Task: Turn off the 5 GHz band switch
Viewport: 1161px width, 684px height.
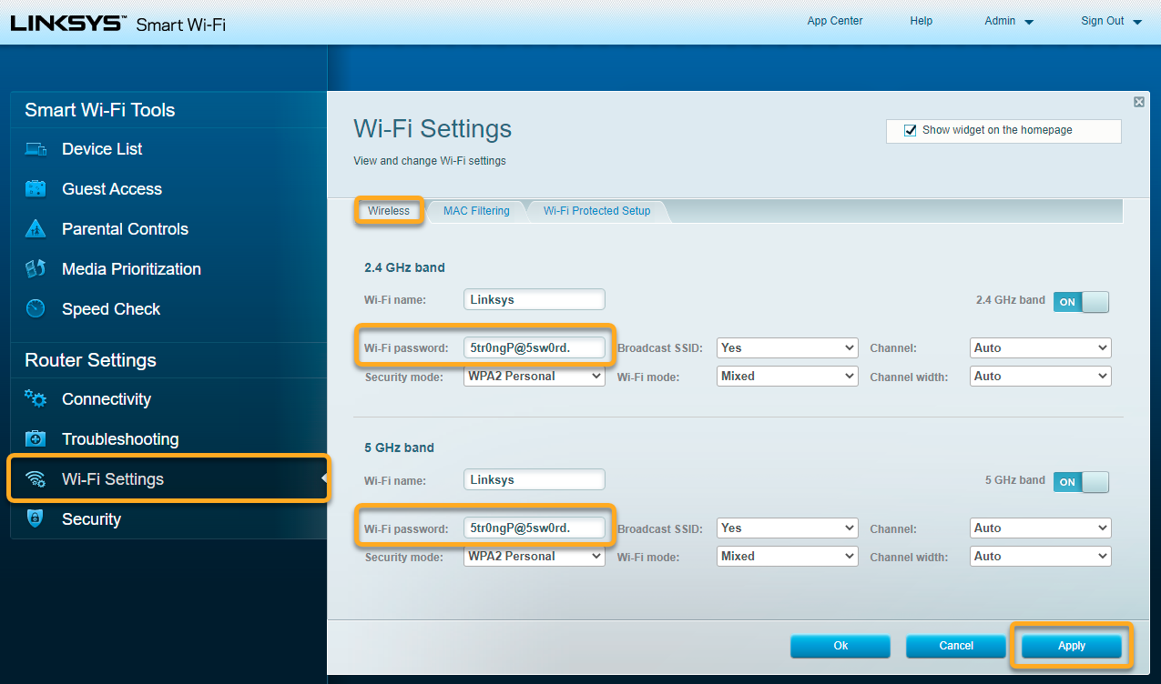Action: click(x=1082, y=482)
